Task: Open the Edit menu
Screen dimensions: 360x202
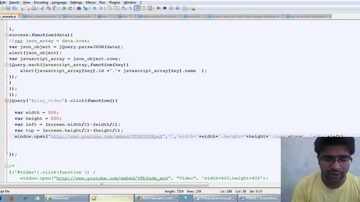Action: (2, 2)
